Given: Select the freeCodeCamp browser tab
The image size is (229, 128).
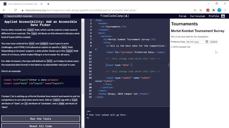Looking at the screenshot, I should pos(23,4).
